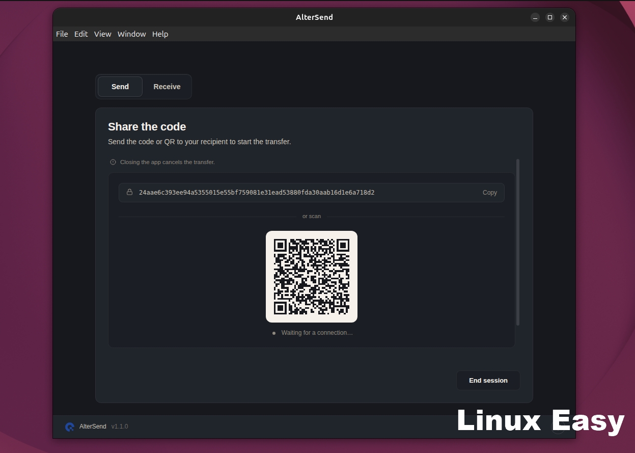Click the End session button
Image resolution: width=635 pixels, height=453 pixels.
[488, 381]
